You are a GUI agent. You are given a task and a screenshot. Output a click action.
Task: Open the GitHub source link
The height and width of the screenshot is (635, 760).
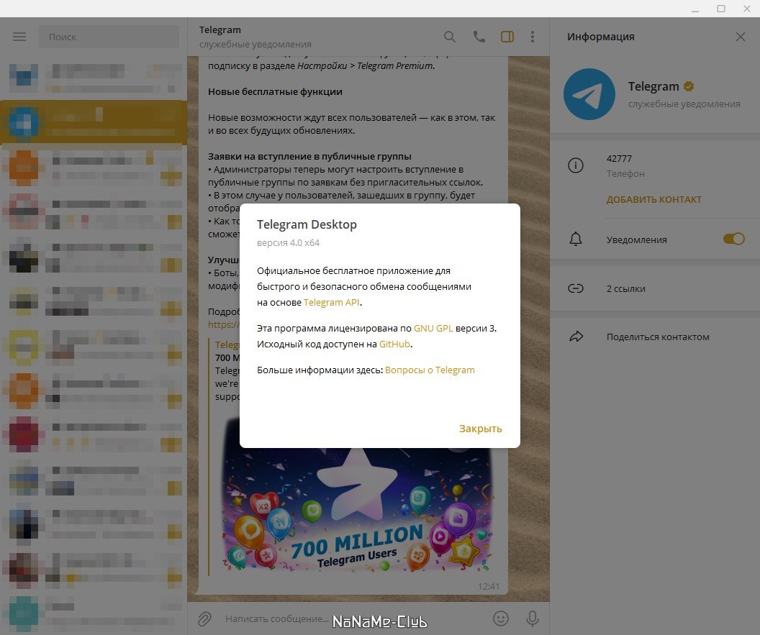click(394, 344)
